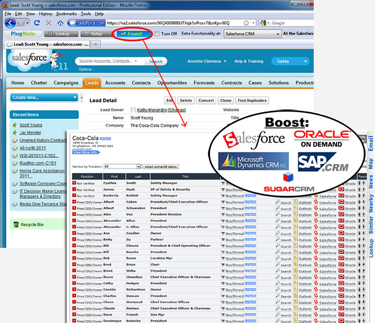Click the stop loading X icon

(x=49, y=23)
